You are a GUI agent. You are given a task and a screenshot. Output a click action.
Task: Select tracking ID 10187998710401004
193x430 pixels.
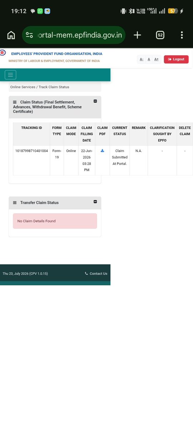tap(32, 151)
